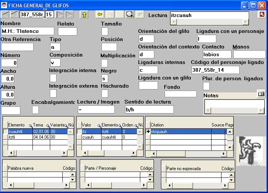The image size is (268, 193).
Task: Open the magnifying glass search tool
Action: pos(130,15)
